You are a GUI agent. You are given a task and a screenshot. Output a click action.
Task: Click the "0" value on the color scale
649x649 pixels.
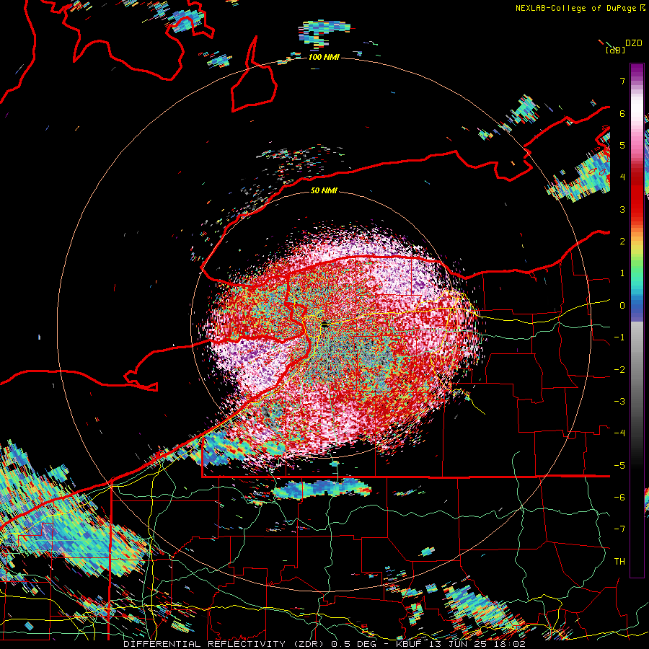pos(622,306)
